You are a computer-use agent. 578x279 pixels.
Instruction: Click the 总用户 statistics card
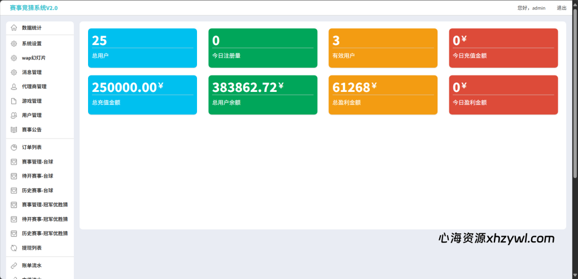pos(142,48)
